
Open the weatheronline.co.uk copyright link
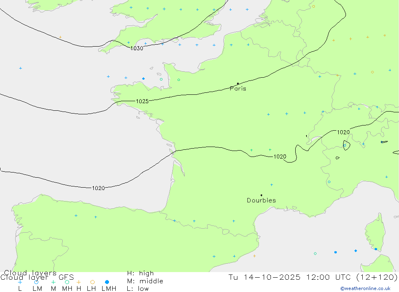[x=365, y=288]
